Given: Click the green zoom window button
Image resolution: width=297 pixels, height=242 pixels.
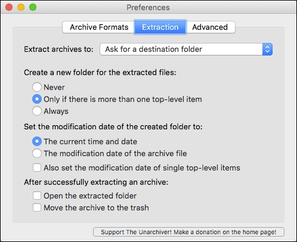Looking at the screenshot, I should tap(33, 7).
